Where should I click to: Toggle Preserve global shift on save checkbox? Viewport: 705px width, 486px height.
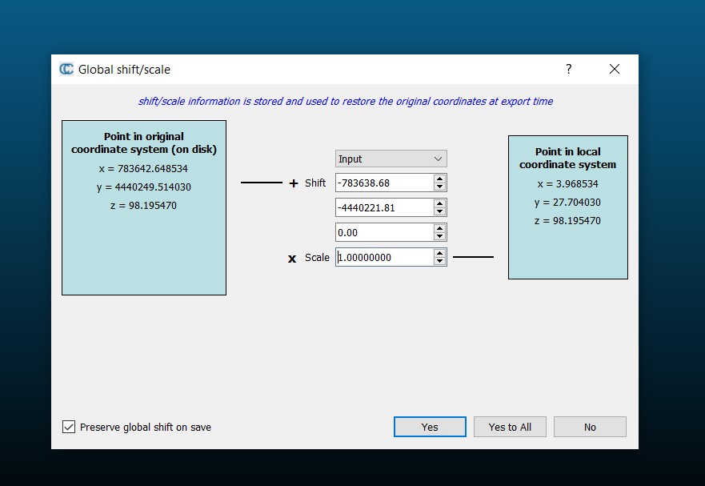point(69,427)
